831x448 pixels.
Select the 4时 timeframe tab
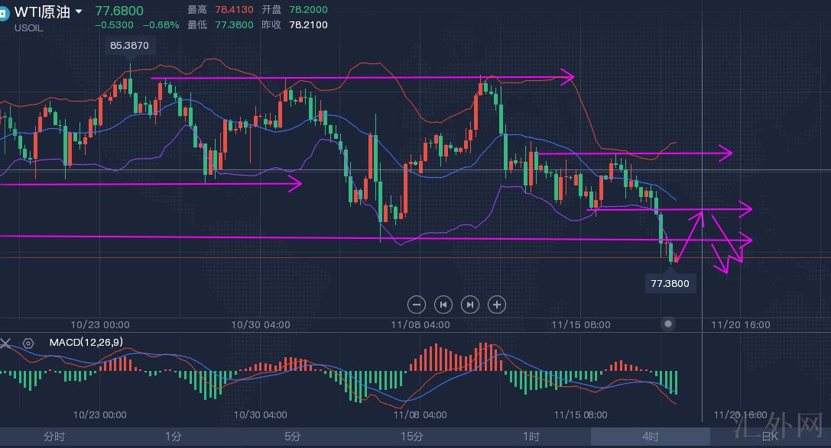click(x=650, y=437)
